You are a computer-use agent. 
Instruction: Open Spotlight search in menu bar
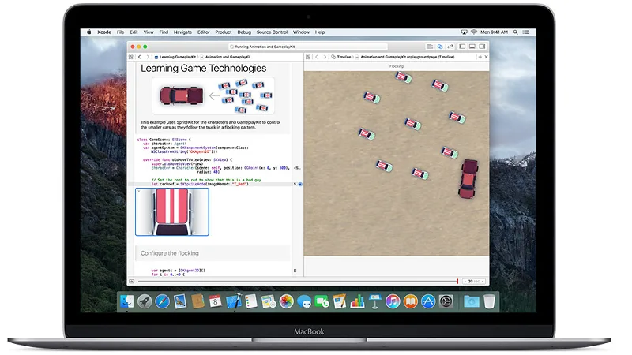coord(516,32)
